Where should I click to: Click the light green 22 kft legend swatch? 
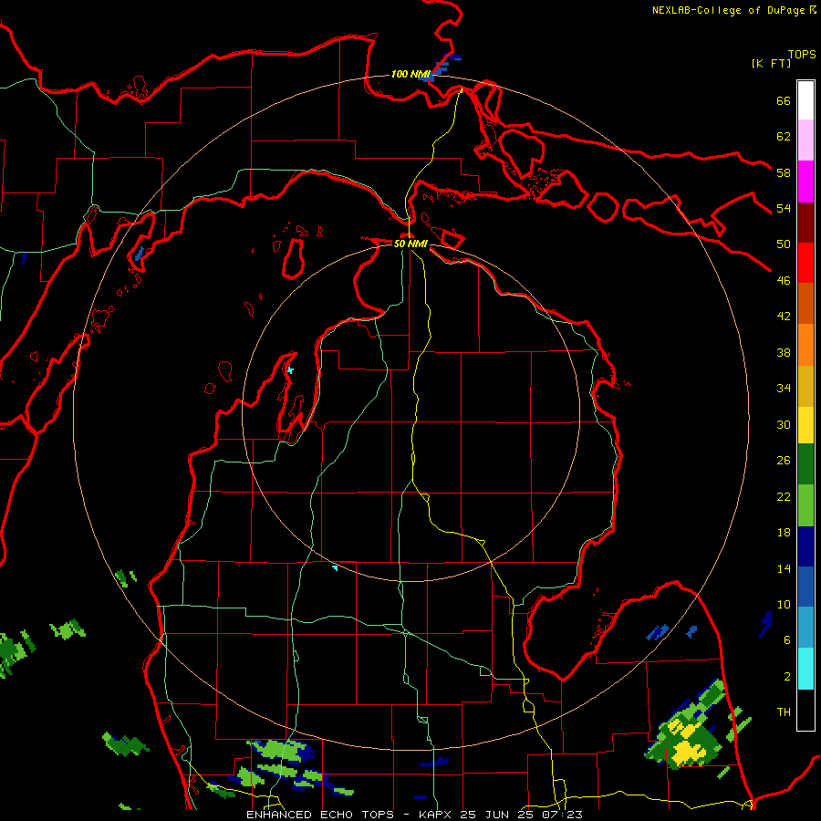tap(805, 505)
